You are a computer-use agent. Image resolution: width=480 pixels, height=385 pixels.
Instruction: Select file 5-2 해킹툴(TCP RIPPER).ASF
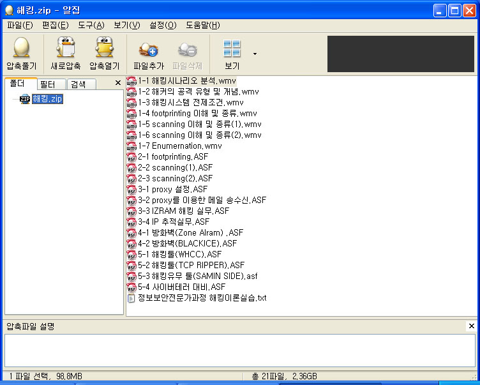click(191, 265)
